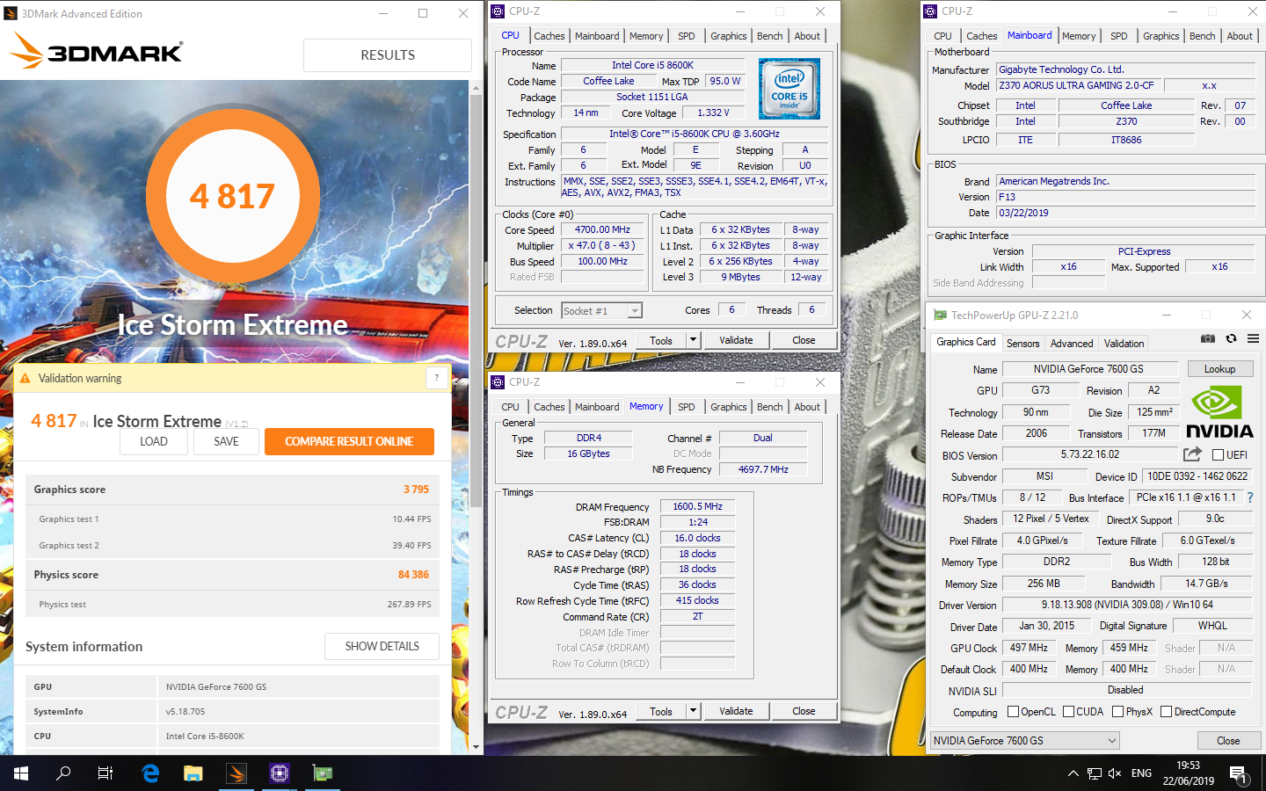The width and height of the screenshot is (1266, 791).
Task: Click SHOW DETAILS under System information
Action: pyautogui.click(x=382, y=646)
